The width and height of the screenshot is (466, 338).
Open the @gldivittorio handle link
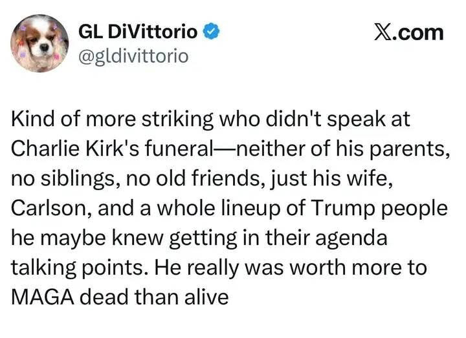133,56
